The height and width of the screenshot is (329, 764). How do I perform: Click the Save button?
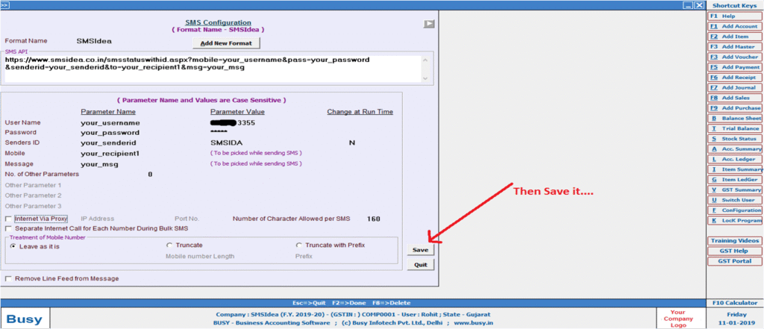pyautogui.click(x=421, y=250)
